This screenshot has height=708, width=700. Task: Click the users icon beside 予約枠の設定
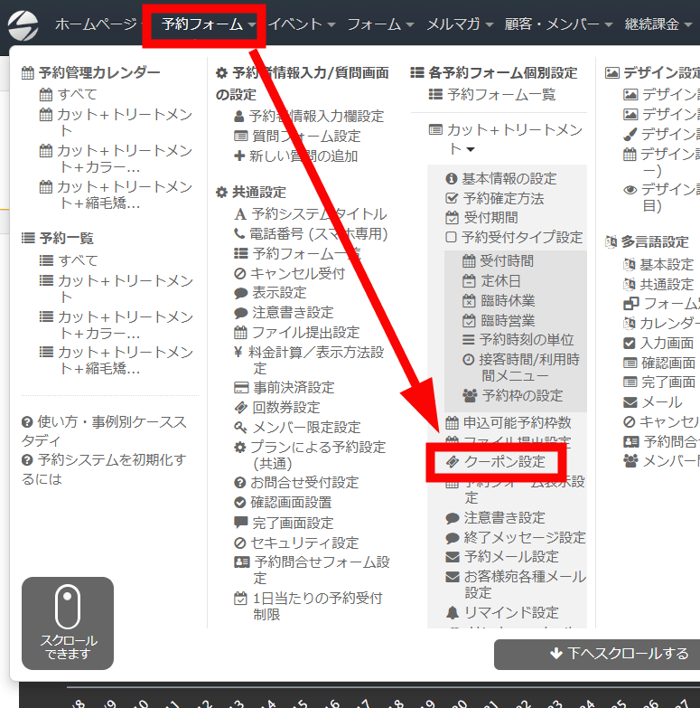[x=469, y=396]
